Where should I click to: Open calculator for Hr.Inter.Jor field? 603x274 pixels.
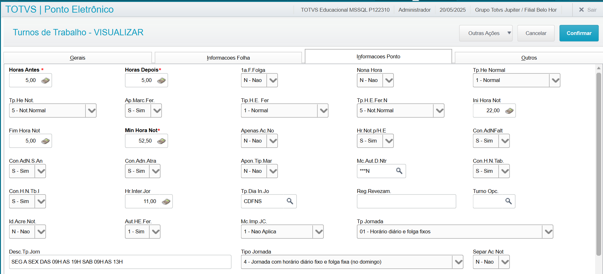pyautogui.click(x=166, y=201)
